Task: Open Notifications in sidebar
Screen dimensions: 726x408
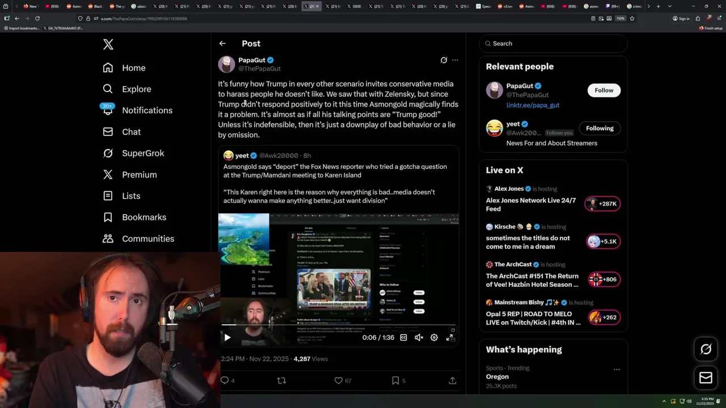Action: [137, 110]
